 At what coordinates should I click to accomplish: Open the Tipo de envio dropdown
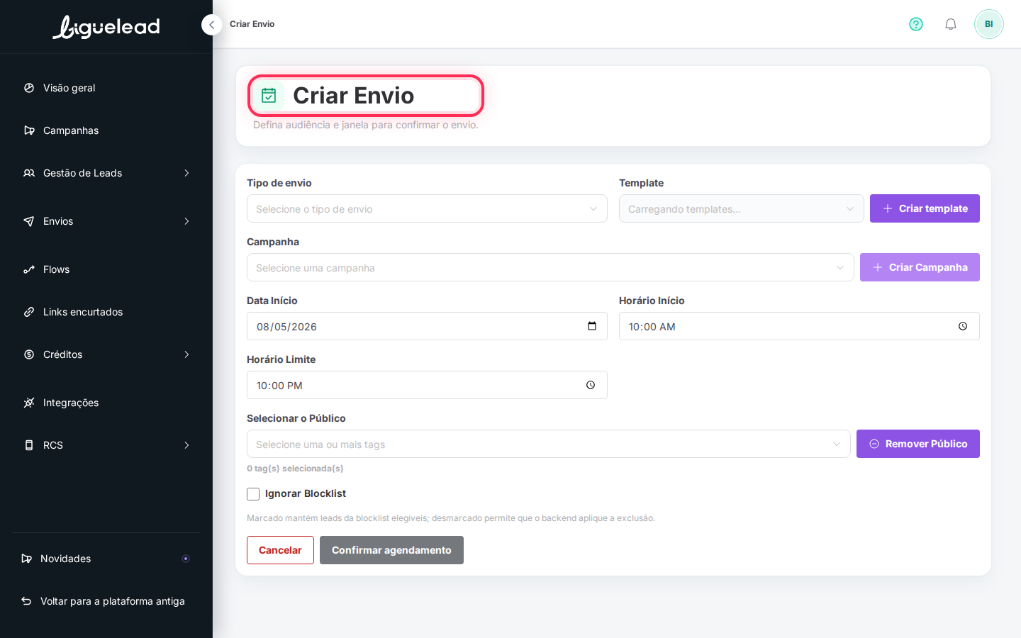(427, 208)
